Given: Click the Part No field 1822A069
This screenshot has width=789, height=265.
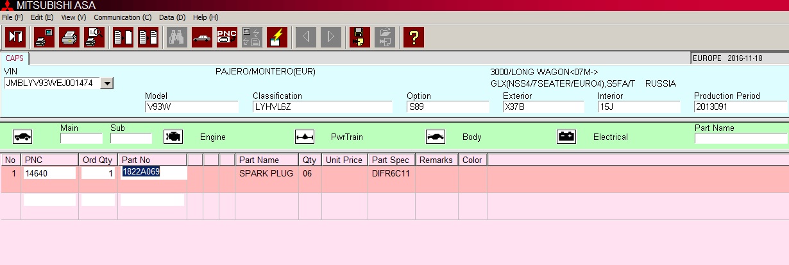Looking at the screenshot, I should 153,173.
